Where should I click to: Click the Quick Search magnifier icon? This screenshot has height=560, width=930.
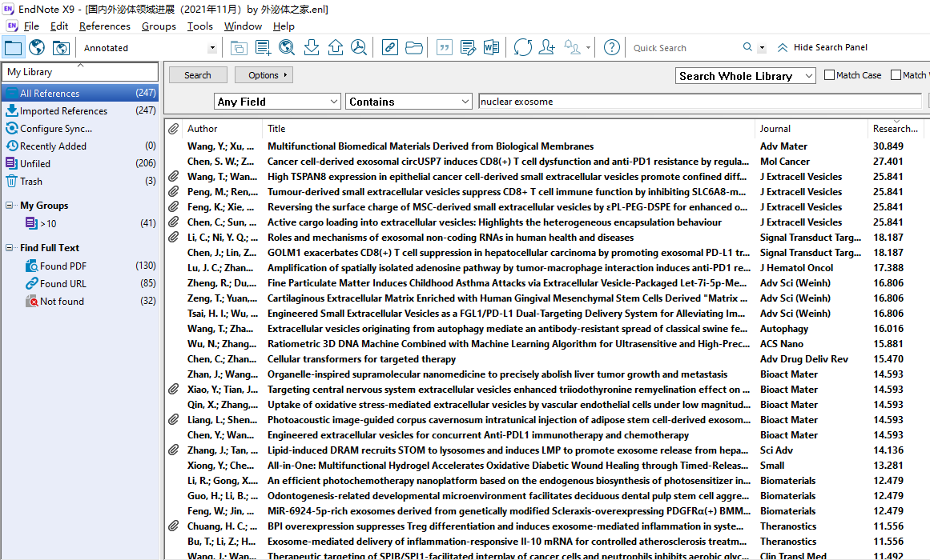click(x=747, y=47)
